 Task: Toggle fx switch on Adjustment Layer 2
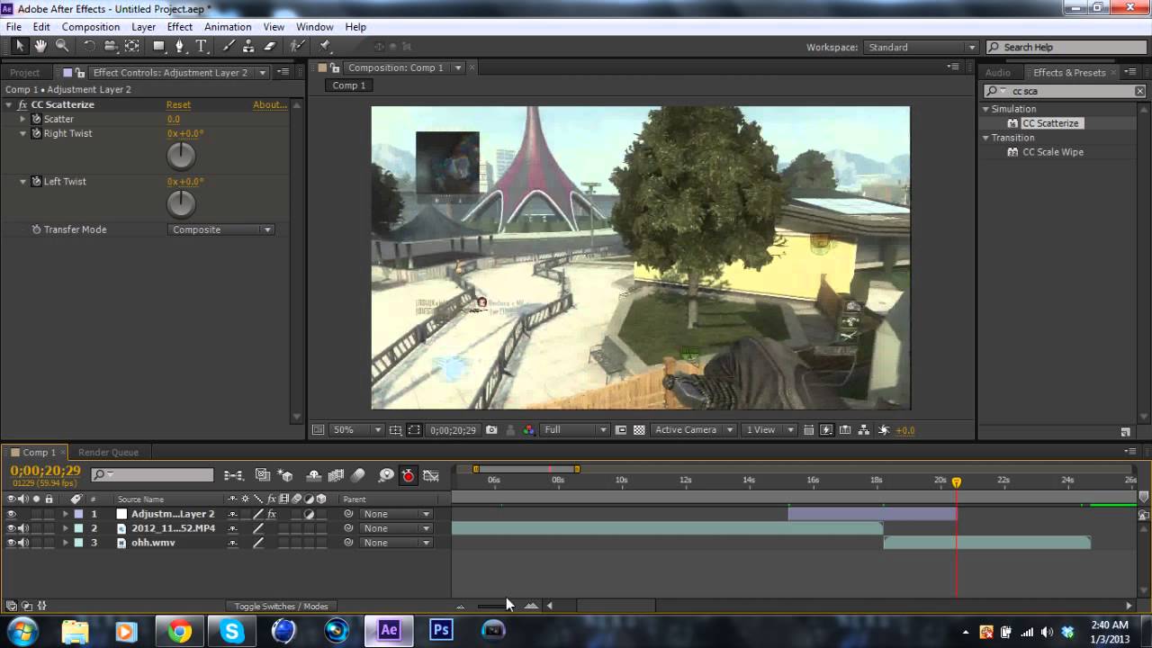click(x=272, y=514)
